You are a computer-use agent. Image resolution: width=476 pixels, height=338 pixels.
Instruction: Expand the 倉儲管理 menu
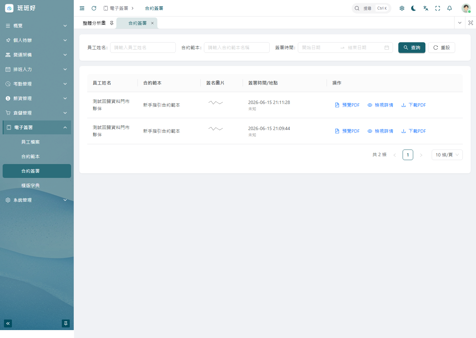(37, 113)
